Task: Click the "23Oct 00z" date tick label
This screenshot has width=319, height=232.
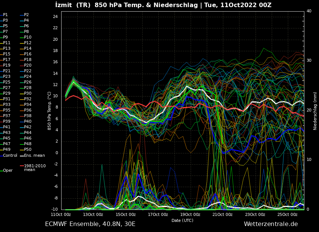Action: [255, 214]
